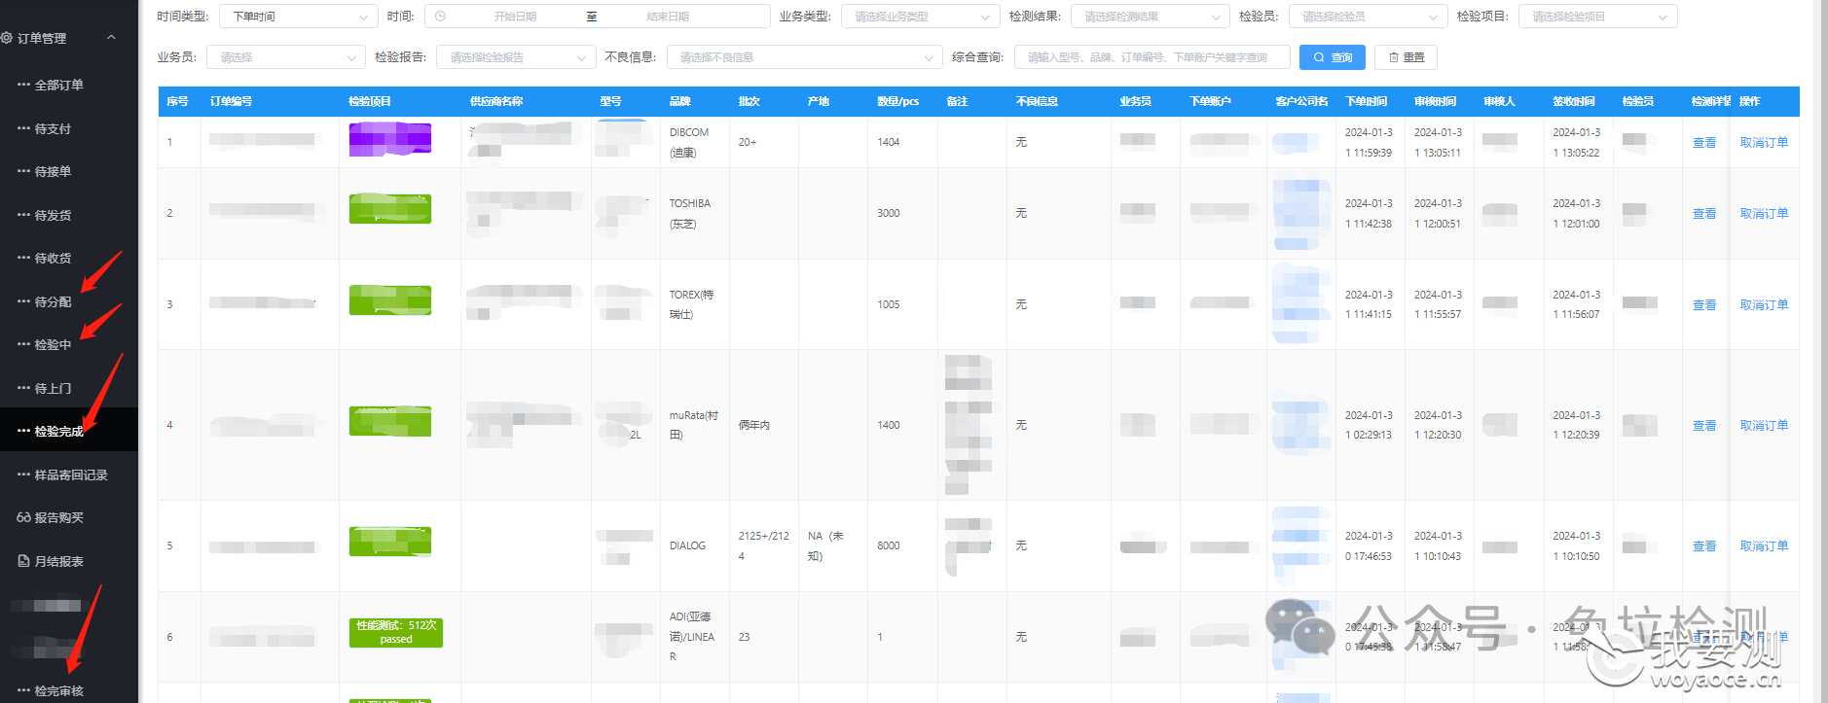The width and height of the screenshot is (1828, 703).
Task: Open 报告购买 with glasses icon
Action: pyautogui.click(x=50, y=518)
